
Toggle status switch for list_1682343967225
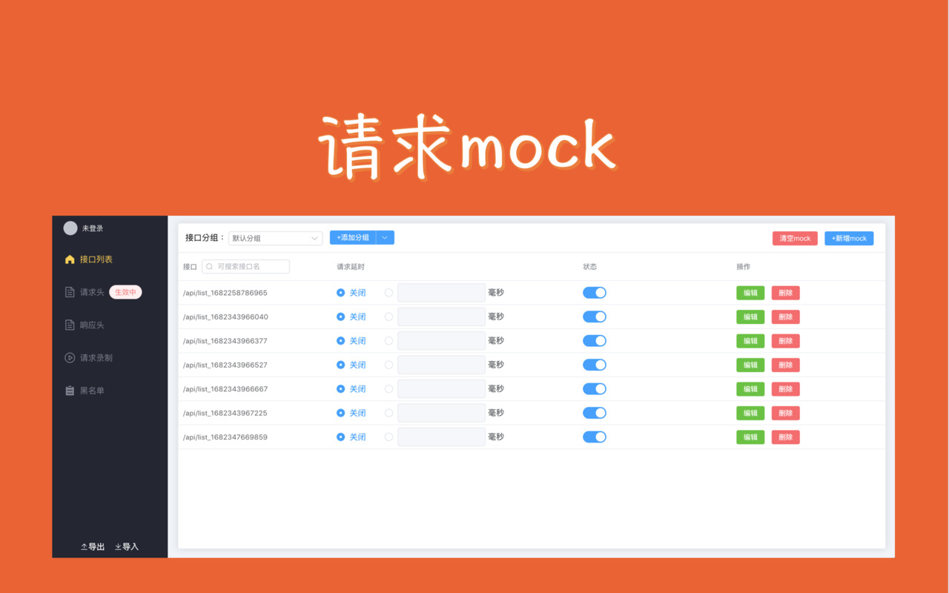pyautogui.click(x=595, y=413)
